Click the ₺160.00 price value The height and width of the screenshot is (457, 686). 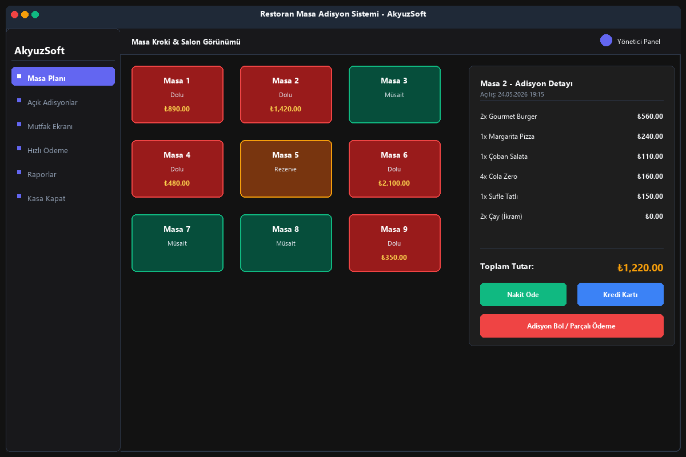point(650,177)
